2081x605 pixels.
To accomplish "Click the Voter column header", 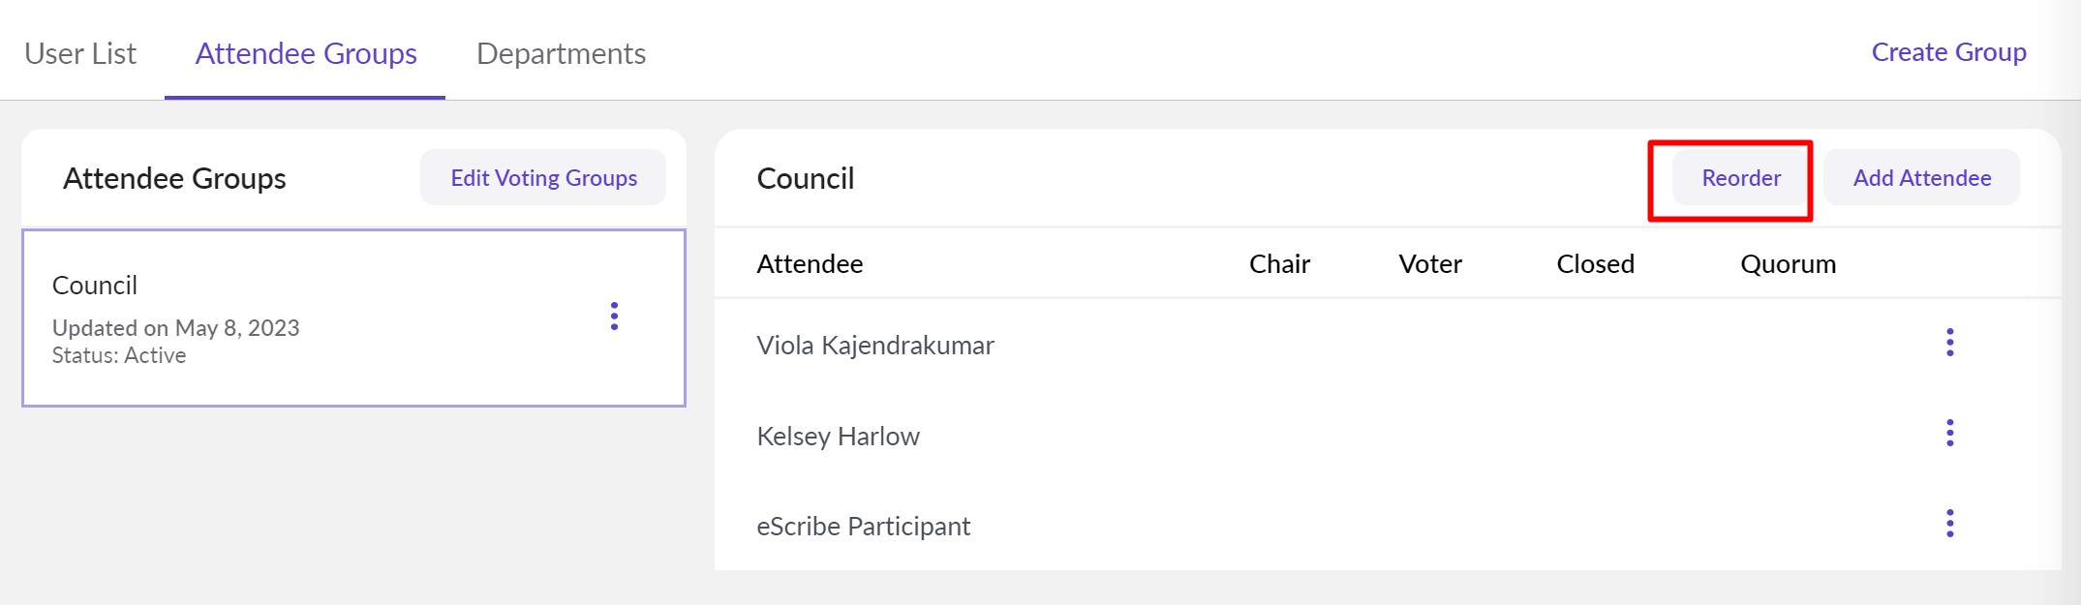I will pos(1429,264).
